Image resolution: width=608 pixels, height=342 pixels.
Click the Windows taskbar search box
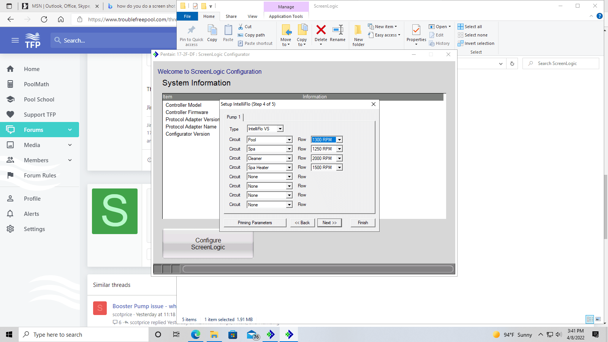[x=84, y=334]
